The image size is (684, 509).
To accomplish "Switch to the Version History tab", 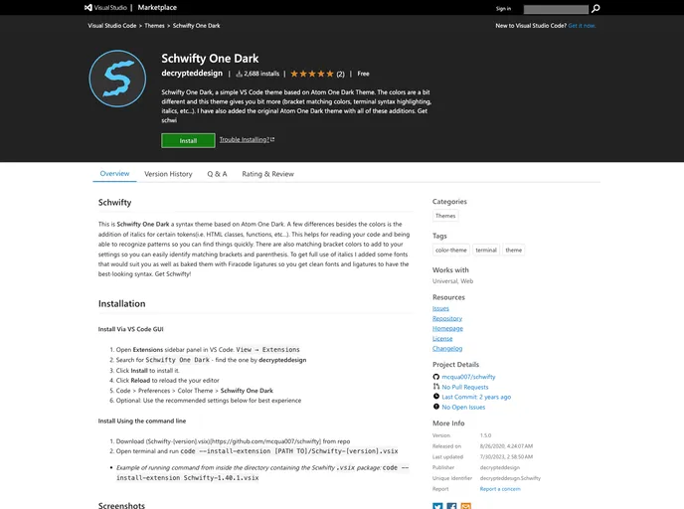I will 168,174.
